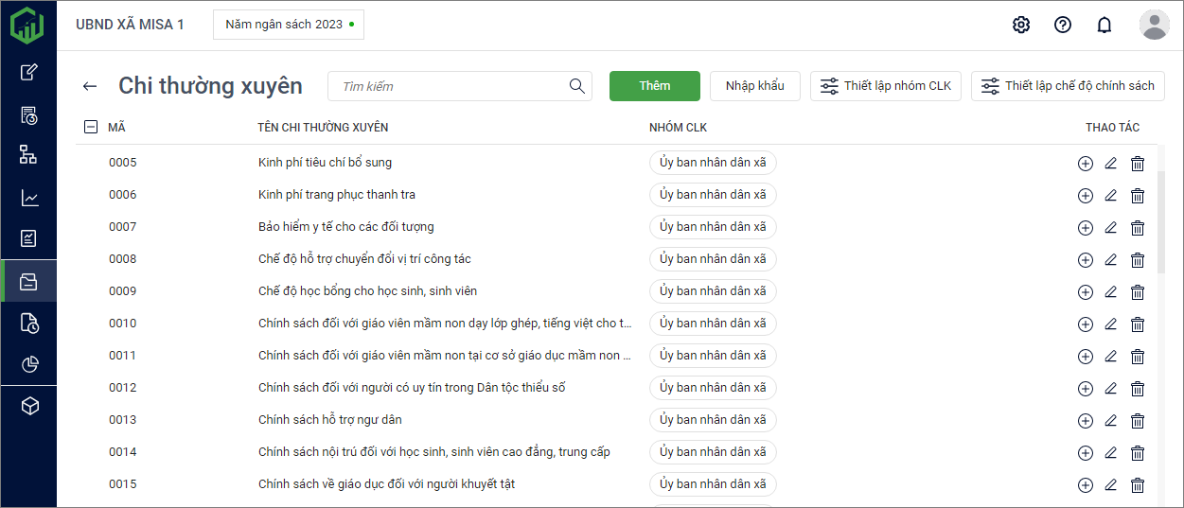Open the hierarchy tree icon in sidebar
This screenshot has width=1184, height=508.
(x=29, y=155)
